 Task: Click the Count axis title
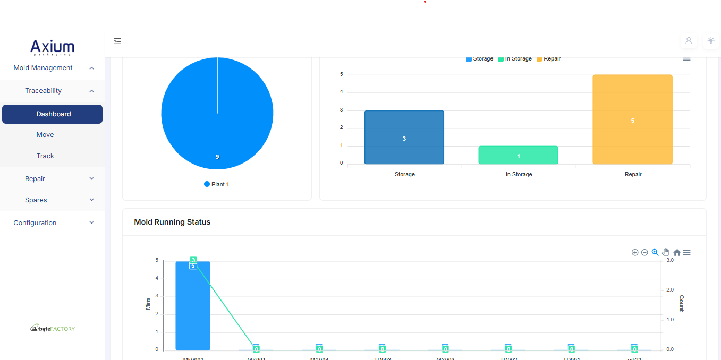pyautogui.click(x=682, y=303)
